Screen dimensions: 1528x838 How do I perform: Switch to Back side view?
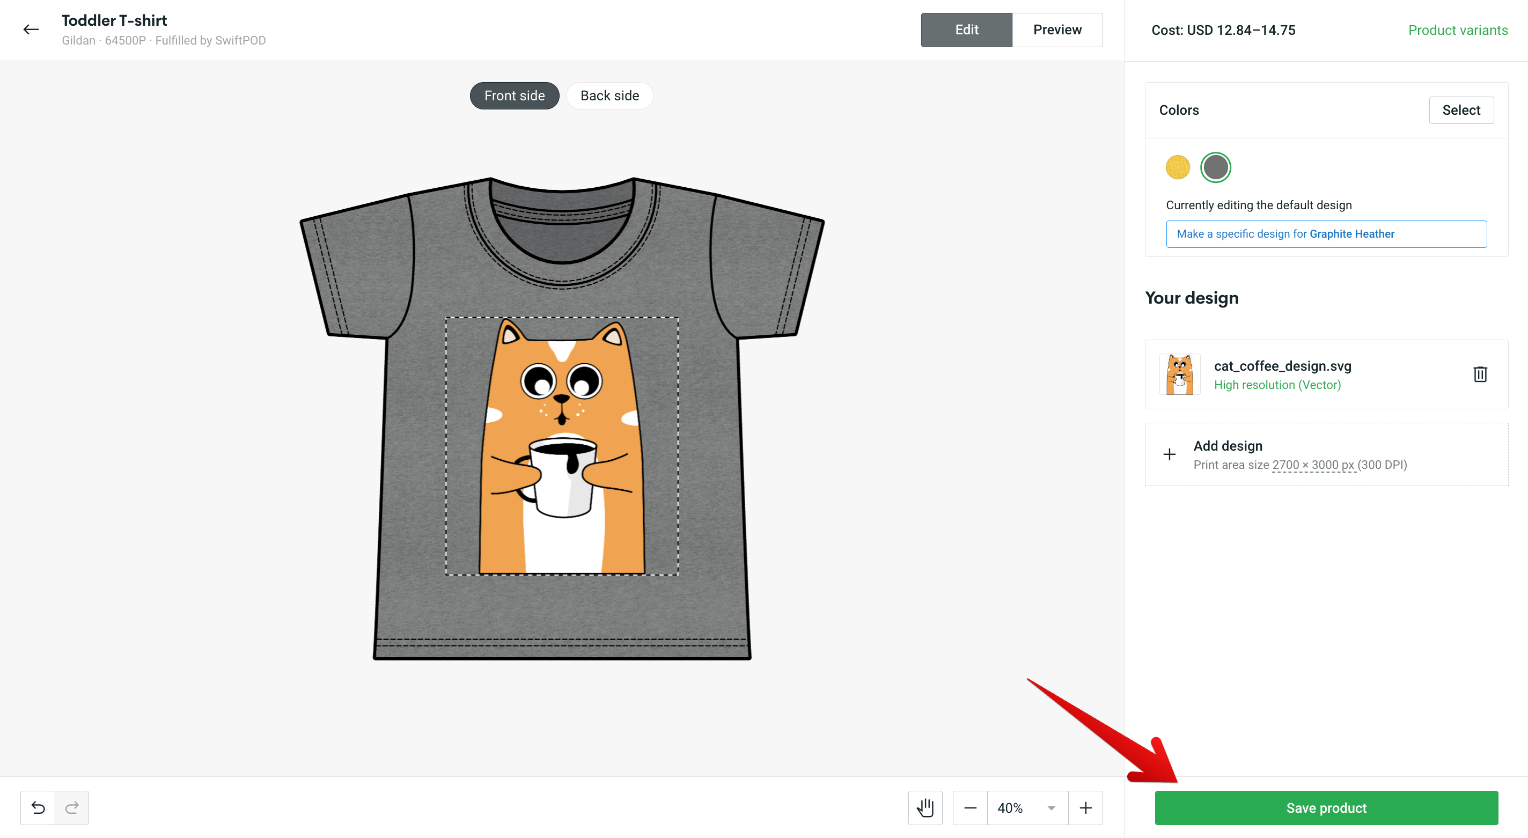[609, 95]
